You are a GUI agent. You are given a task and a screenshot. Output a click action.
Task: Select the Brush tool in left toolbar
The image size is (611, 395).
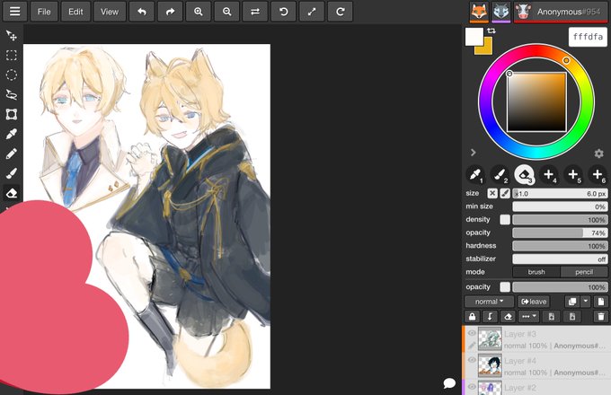coord(12,173)
